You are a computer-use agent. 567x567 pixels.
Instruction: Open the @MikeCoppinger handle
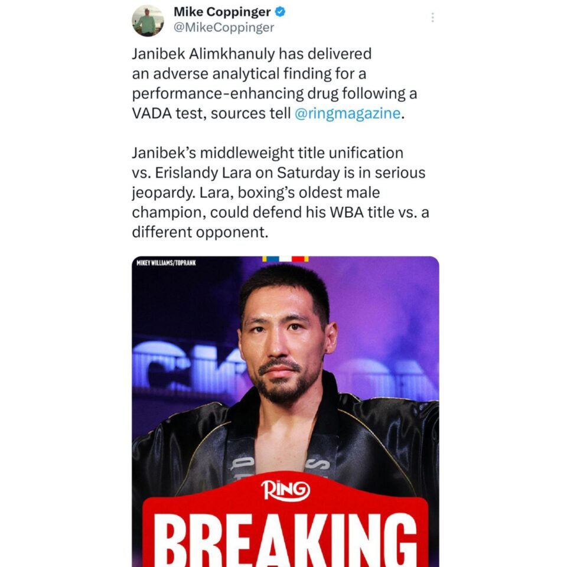[x=224, y=28]
